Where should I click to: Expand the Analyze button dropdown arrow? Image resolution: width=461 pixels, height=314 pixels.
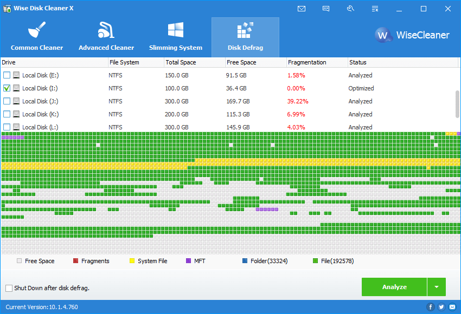[437, 287]
